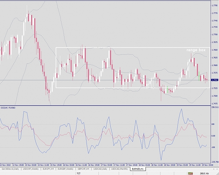Click the 100 level on CCI scale
This screenshot has height=175, width=219.
[213, 124]
